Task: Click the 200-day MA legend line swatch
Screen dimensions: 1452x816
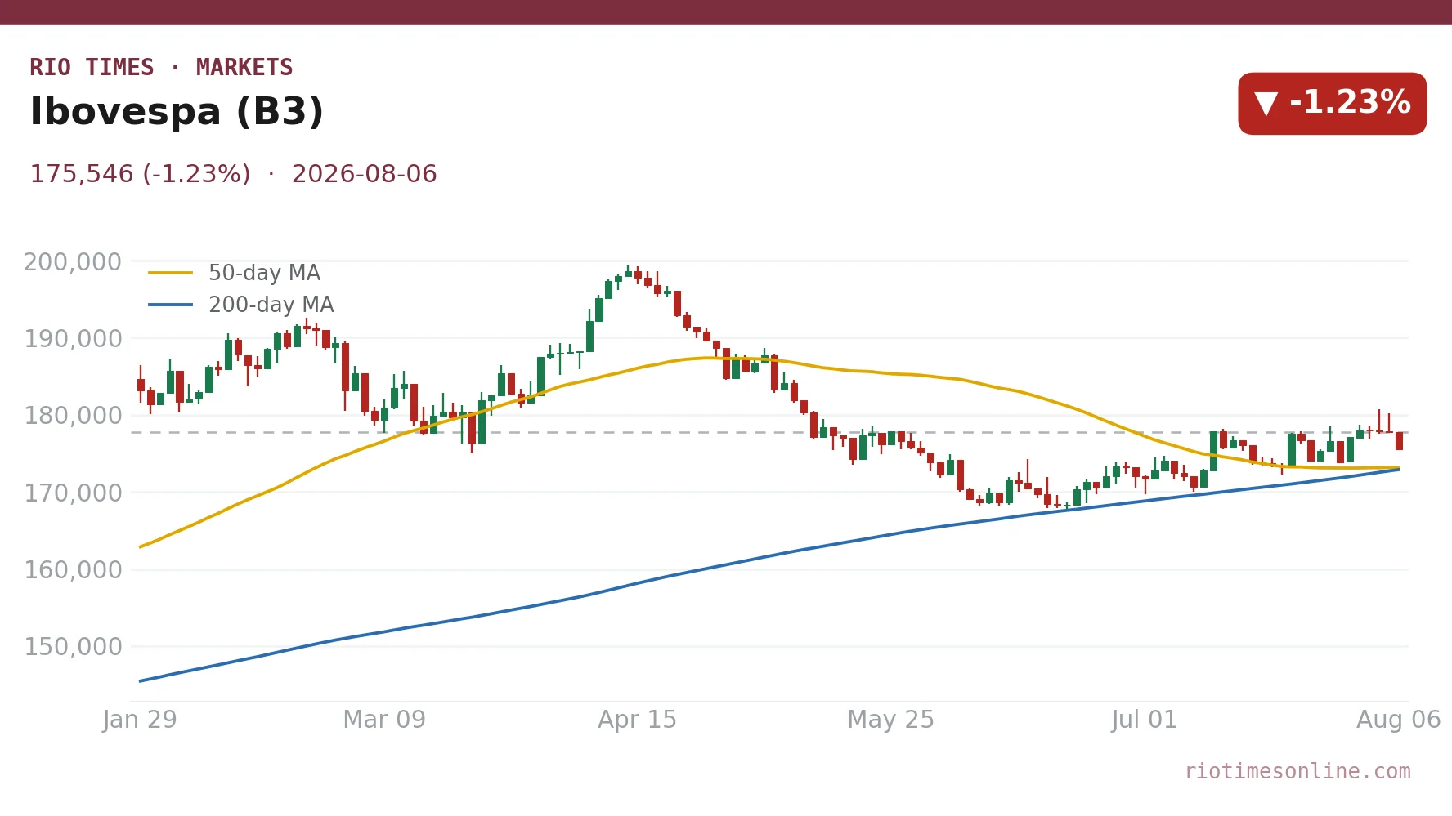Action: (x=170, y=305)
